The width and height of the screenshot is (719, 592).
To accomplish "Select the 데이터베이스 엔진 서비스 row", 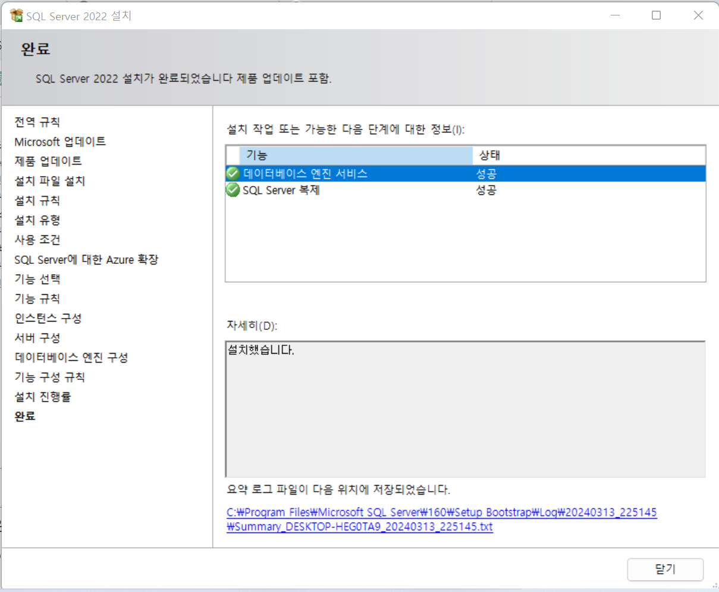I will pos(466,174).
